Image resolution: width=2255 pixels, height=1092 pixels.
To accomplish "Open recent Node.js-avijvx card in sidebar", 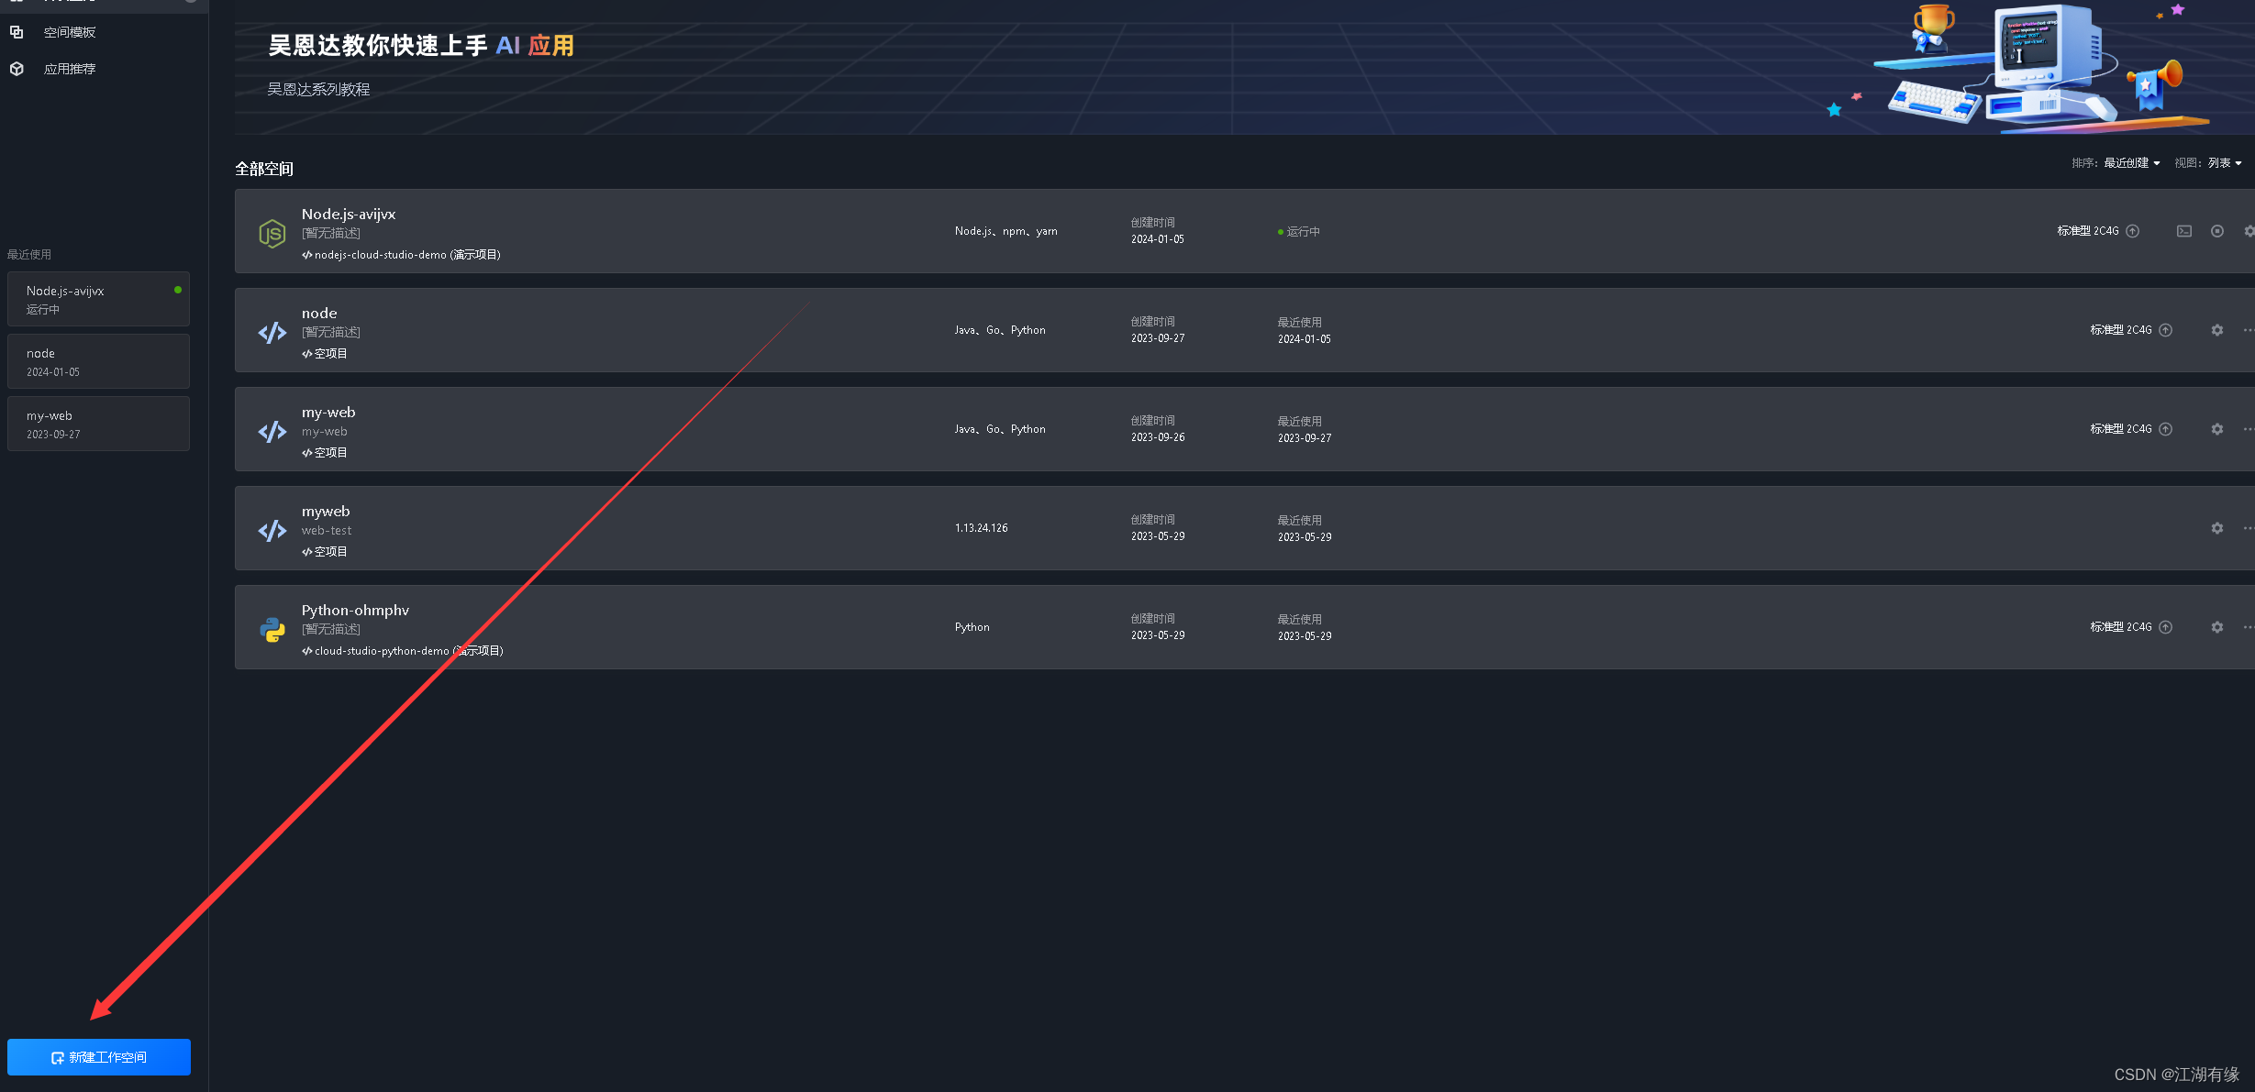I will click(x=98, y=299).
